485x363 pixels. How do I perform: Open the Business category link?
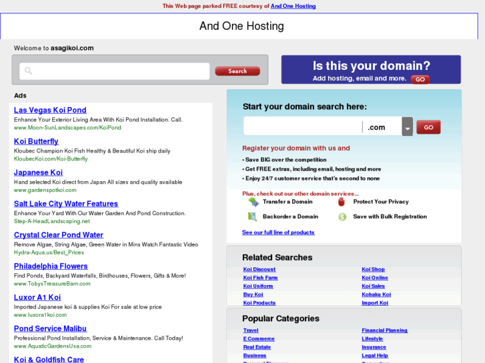[255, 356]
